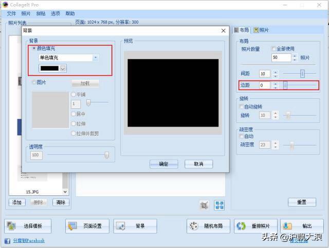Click the 间距 spacing stepper arrows
329x248 pixels.
[x=276, y=74]
